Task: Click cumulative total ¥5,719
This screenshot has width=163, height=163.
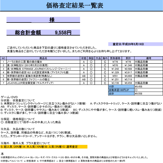Action: click(128, 79)
